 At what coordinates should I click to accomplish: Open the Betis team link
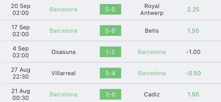pos(152,31)
